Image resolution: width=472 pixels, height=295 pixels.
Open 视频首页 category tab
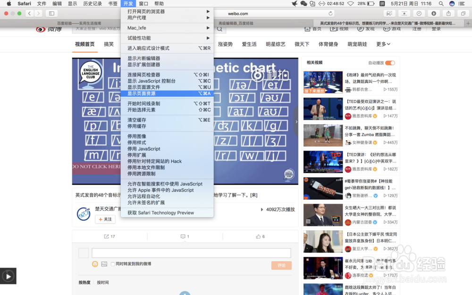[x=84, y=44]
